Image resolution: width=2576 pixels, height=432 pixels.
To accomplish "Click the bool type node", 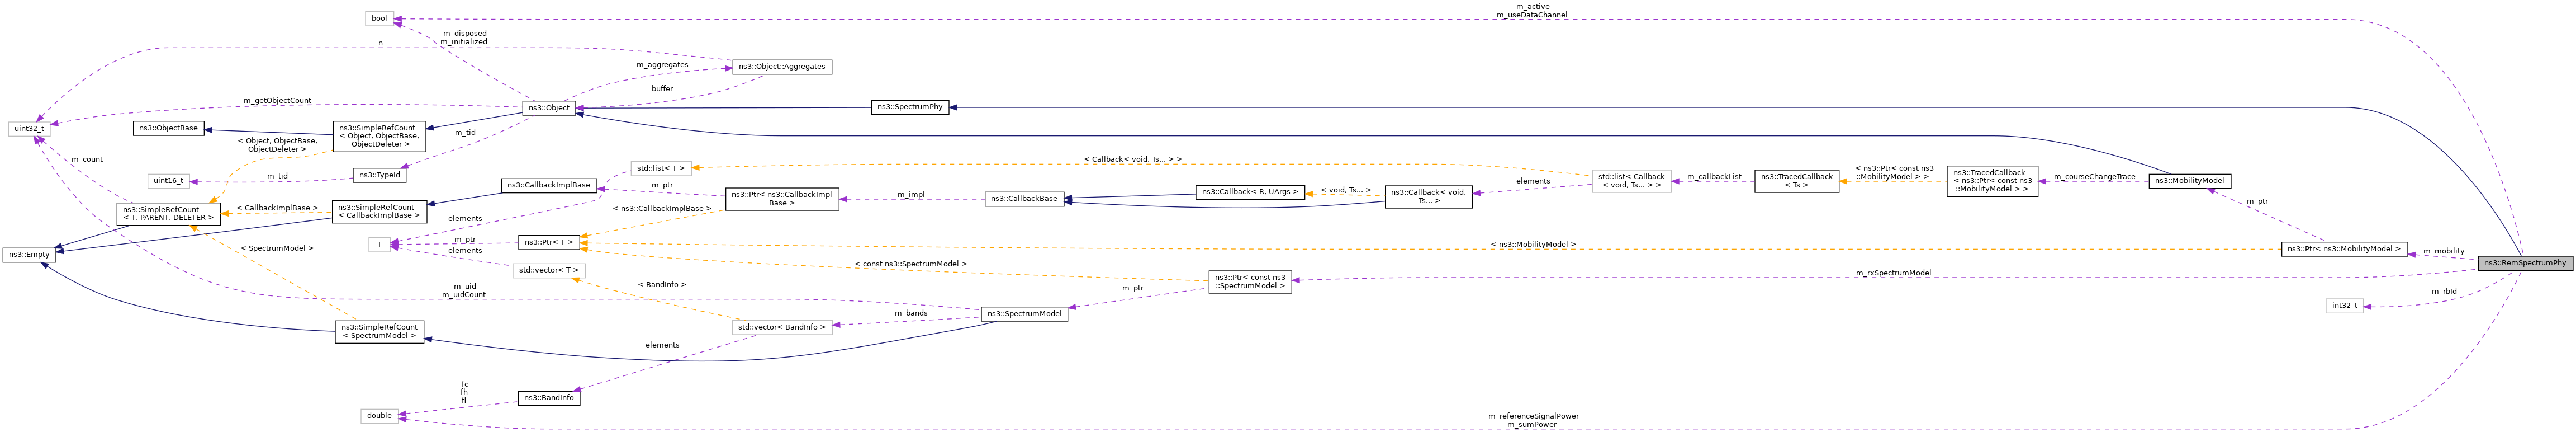I will (379, 18).
